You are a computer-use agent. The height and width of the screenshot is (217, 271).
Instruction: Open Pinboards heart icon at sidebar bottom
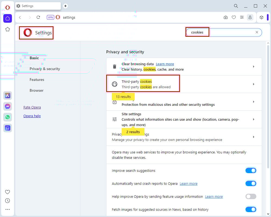click(7, 192)
